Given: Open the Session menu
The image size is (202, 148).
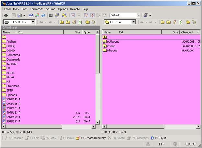Looking at the screenshot, I should click(x=50, y=9).
